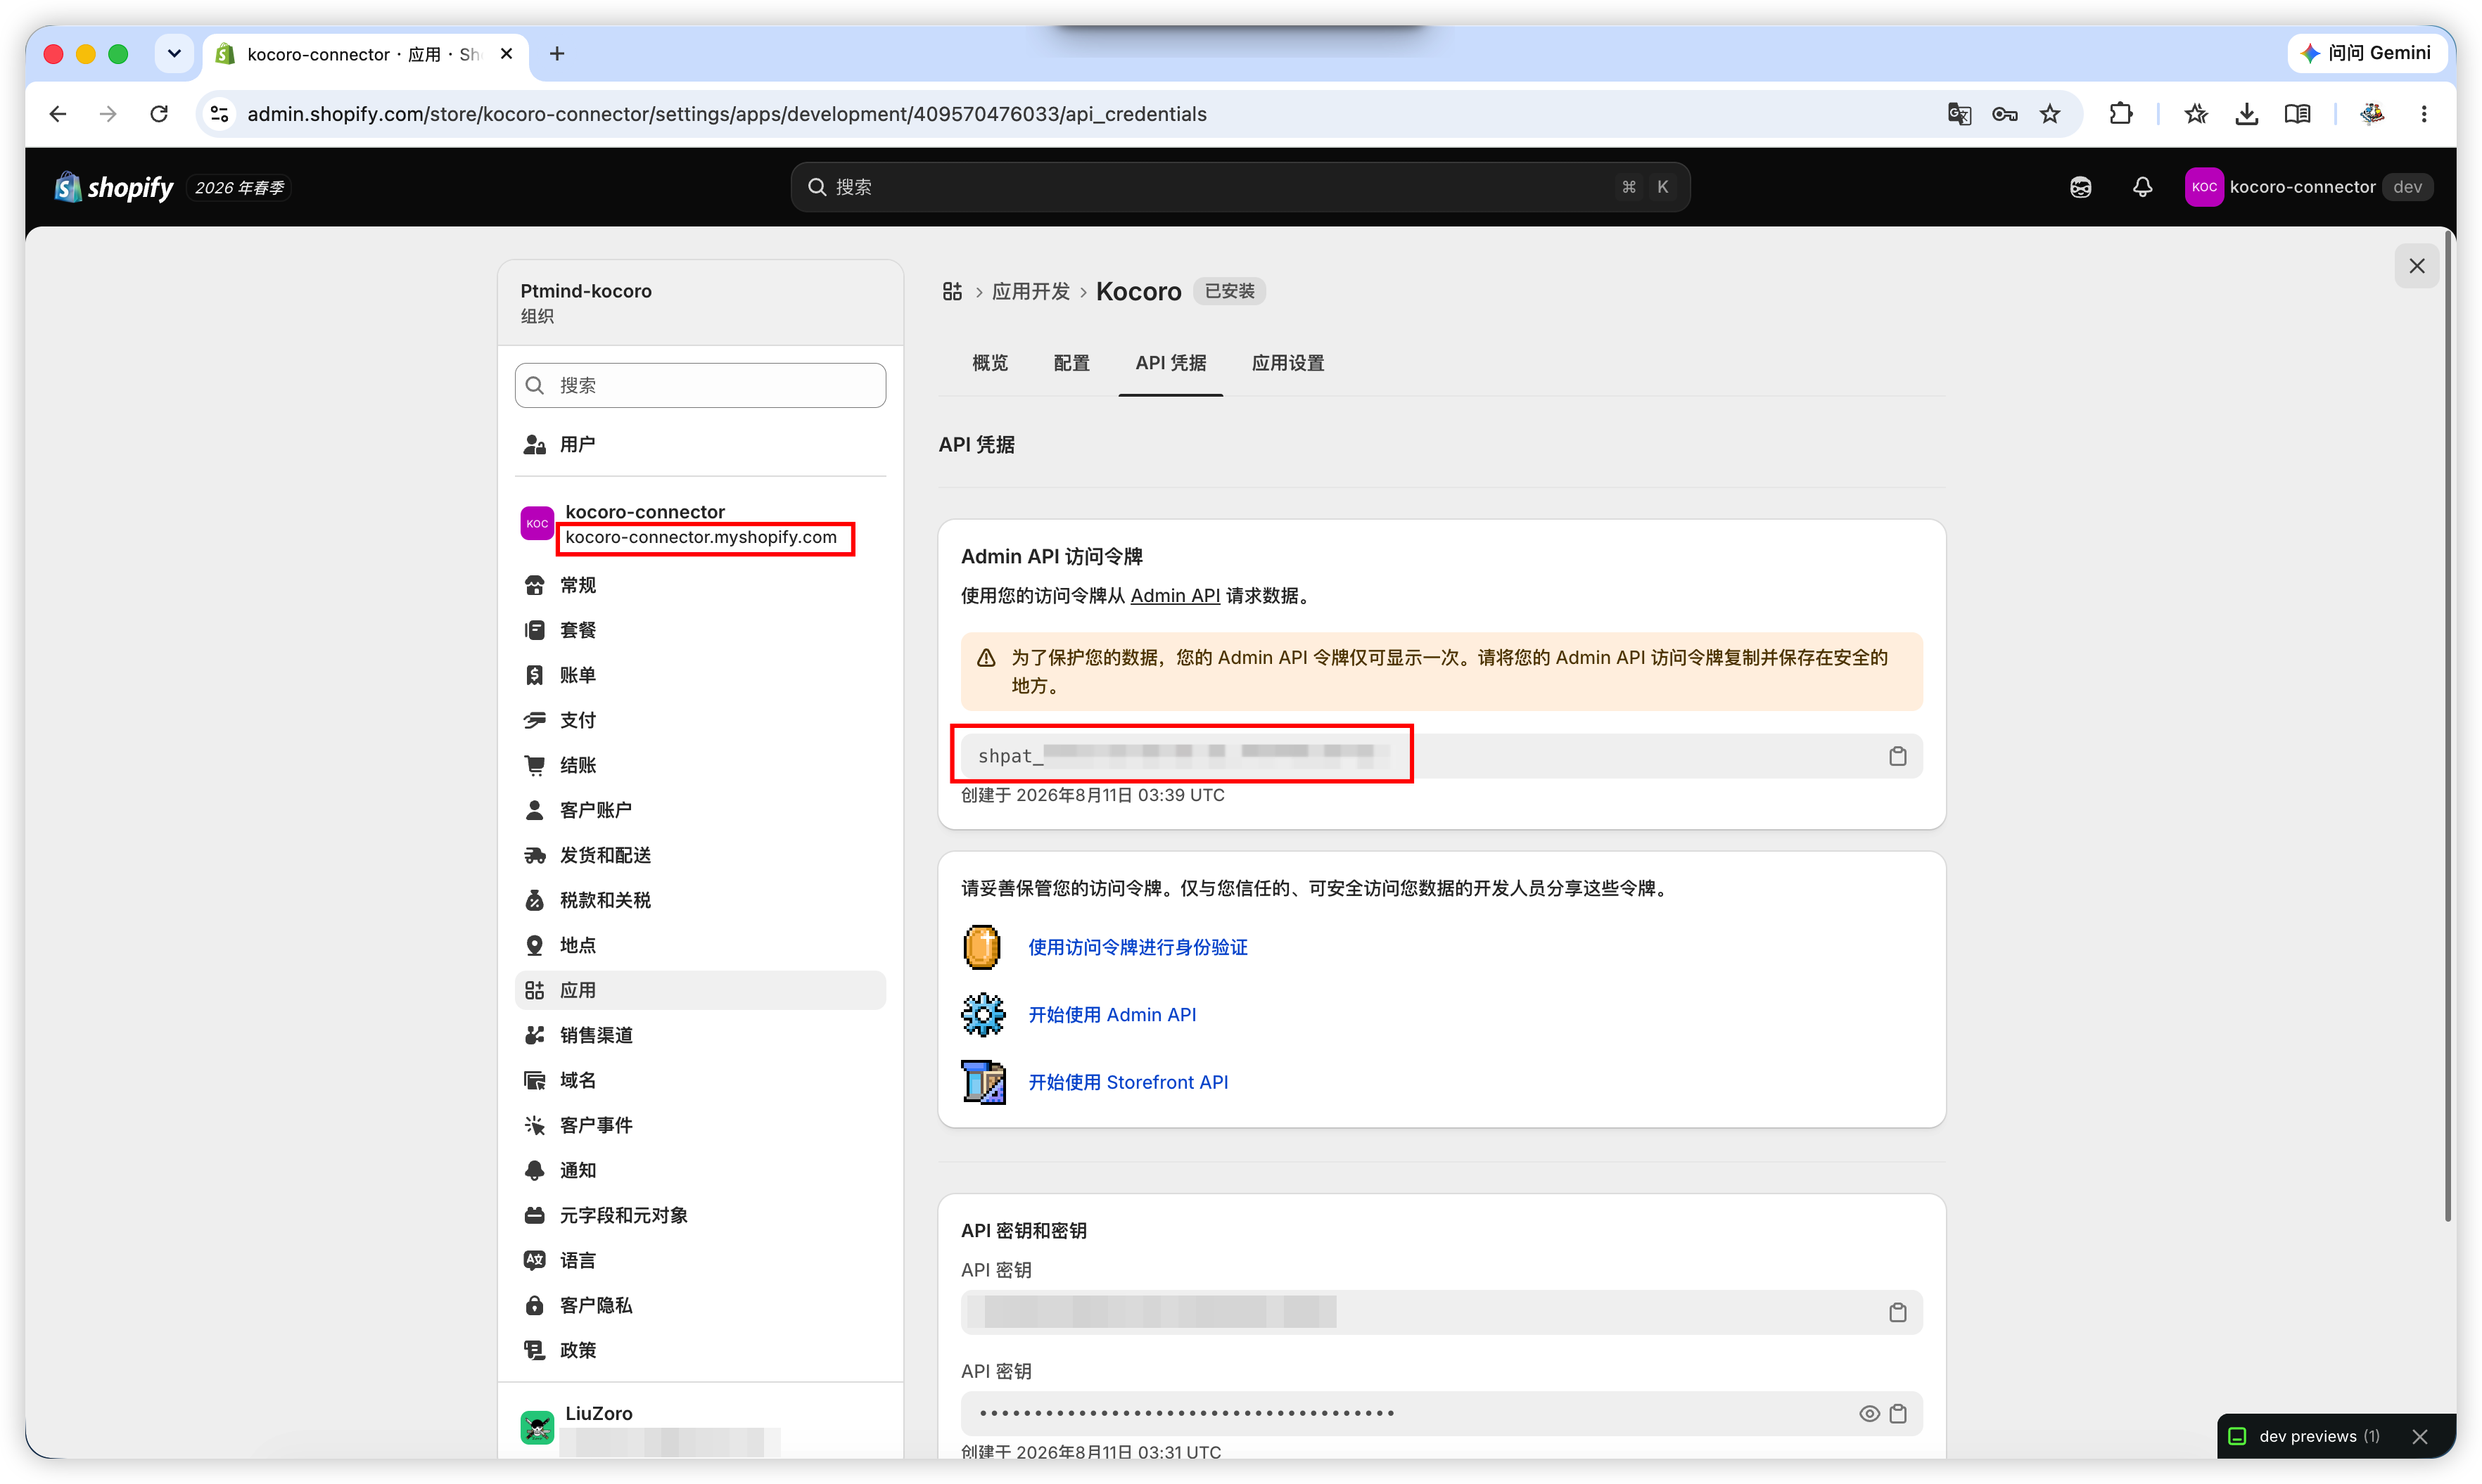Switch to the 概览 tab

point(990,363)
